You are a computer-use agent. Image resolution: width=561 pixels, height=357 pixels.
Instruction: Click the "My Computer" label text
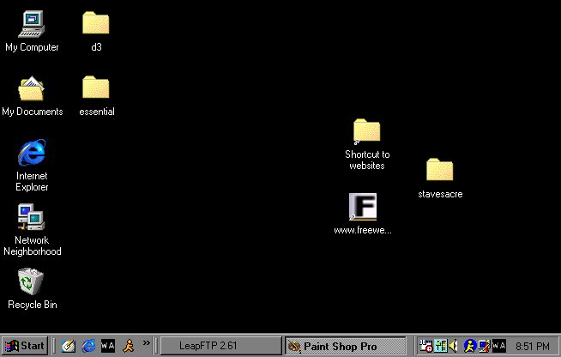(32, 47)
